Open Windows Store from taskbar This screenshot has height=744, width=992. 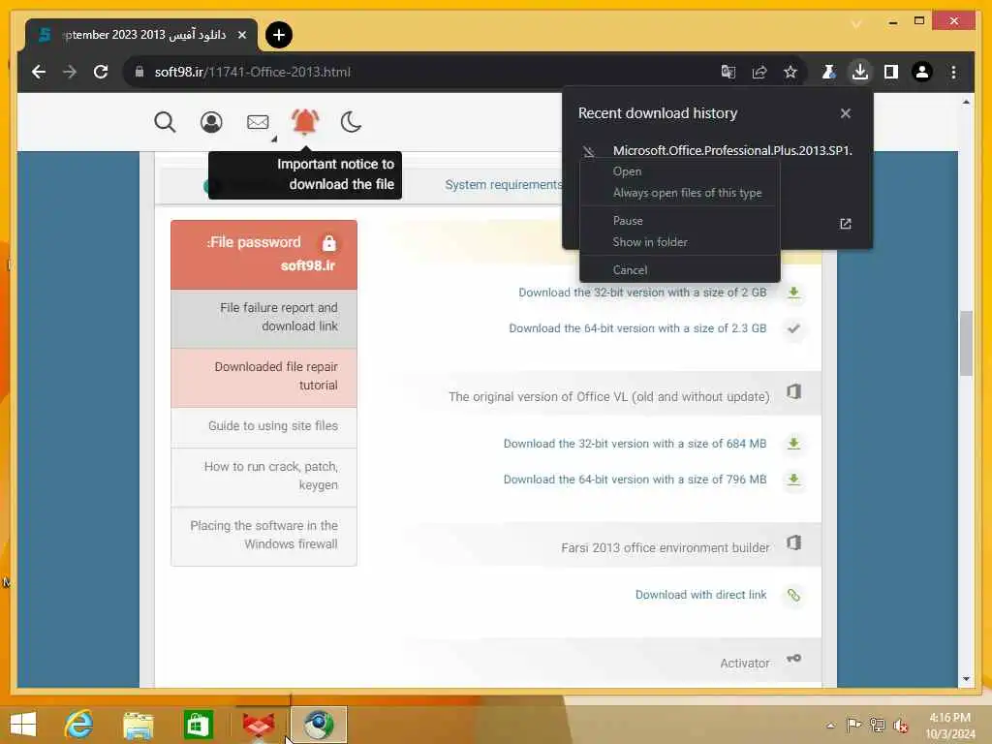pos(198,725)
